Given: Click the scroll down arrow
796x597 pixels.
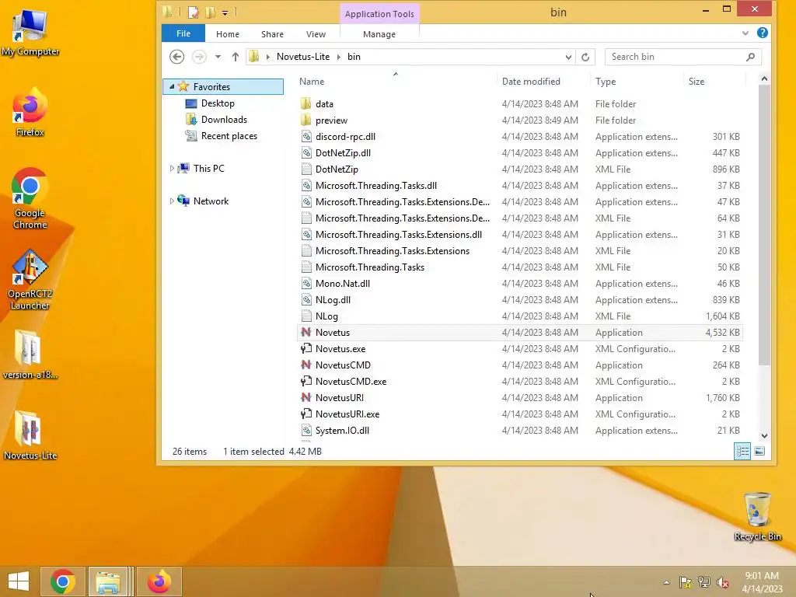Looking at the screenshot, I should [764, 435].
